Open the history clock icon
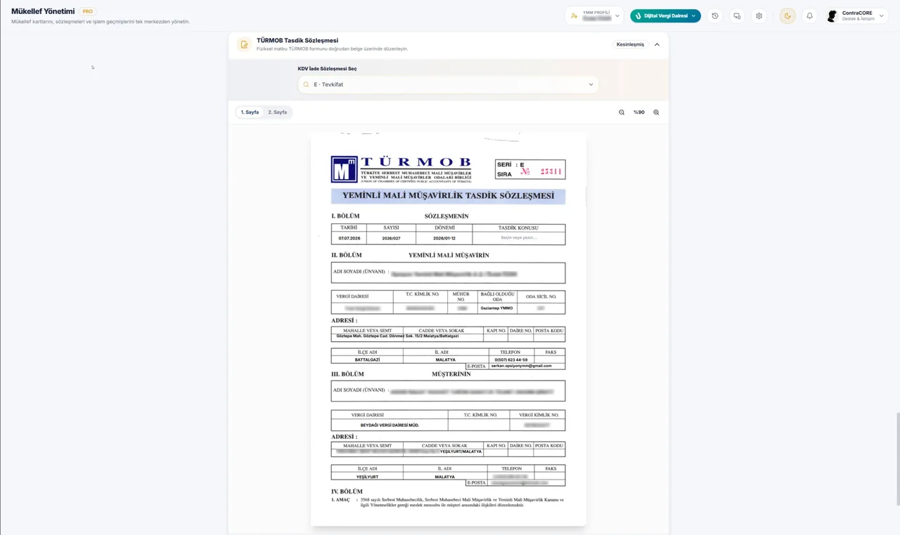Screen dimensions: 900x535 (x=715, y=15)
